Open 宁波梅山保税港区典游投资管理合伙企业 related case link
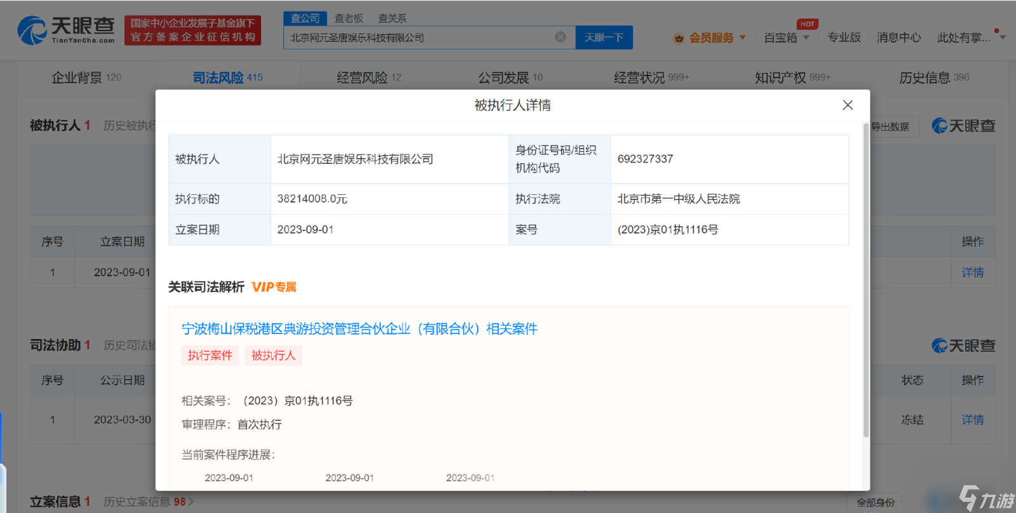The height and width of the screenshot is (513, 1016). pos(359,329)
